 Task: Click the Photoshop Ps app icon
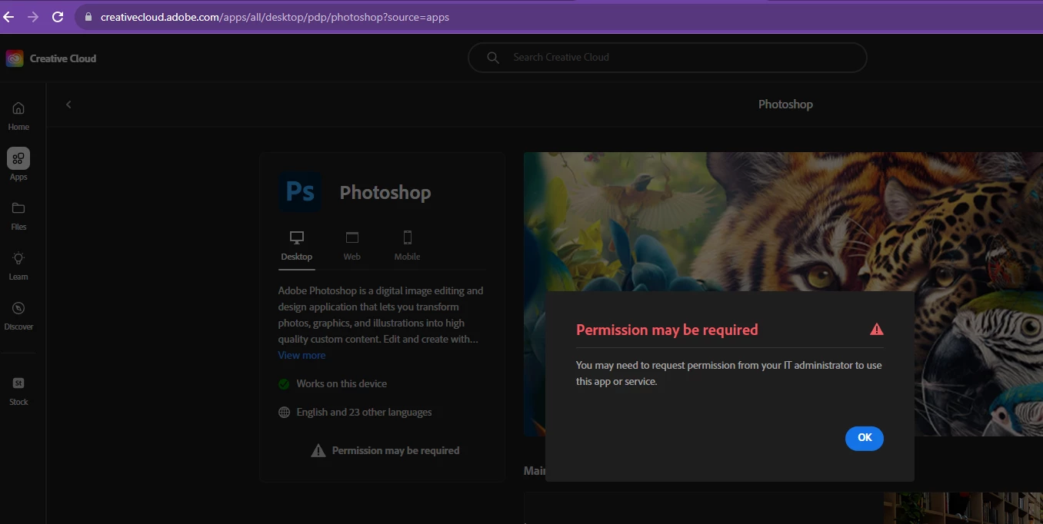coord(300,191)
